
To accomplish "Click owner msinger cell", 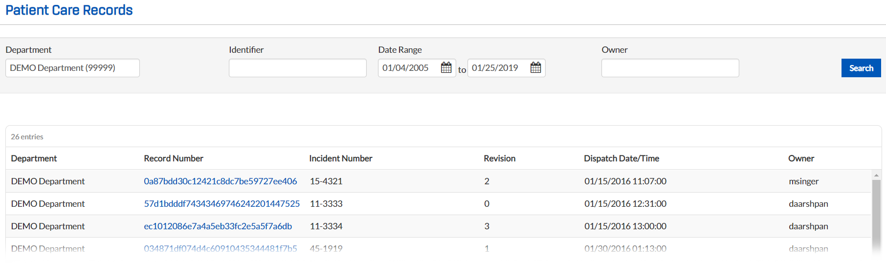I will pos(803,181).
